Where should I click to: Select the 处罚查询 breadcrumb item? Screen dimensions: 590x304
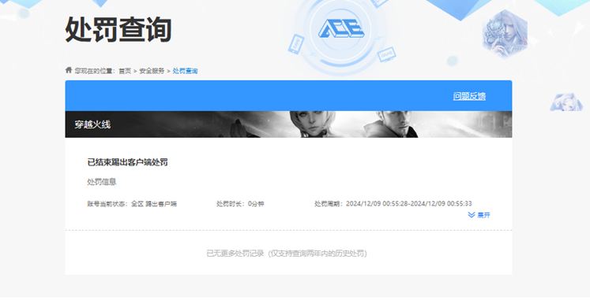coord(185,71)
